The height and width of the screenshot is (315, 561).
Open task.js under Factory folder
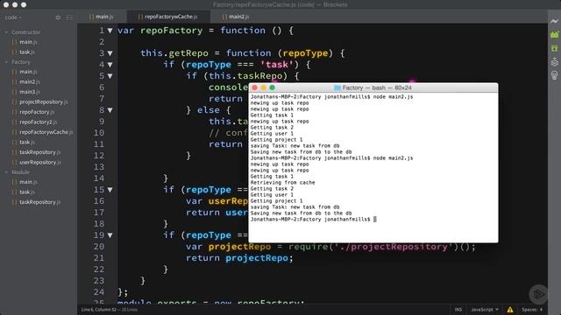pyautogui.click(x=27, y=142)
